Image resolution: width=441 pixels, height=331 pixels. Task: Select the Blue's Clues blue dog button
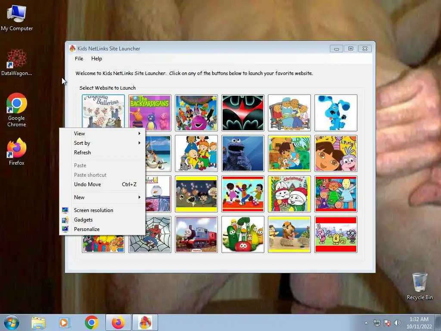336,113
